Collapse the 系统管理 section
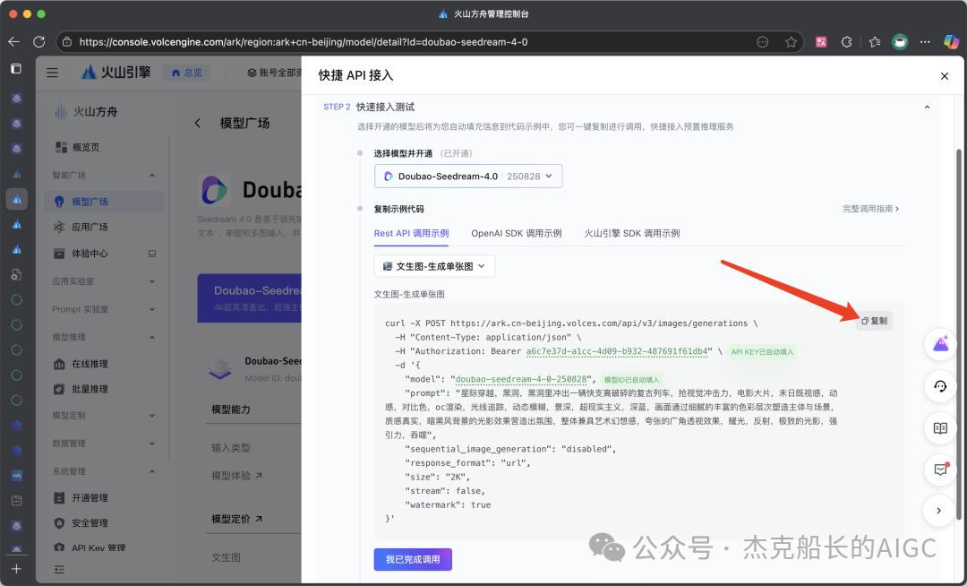967x586 pixels. click(151, 472)
